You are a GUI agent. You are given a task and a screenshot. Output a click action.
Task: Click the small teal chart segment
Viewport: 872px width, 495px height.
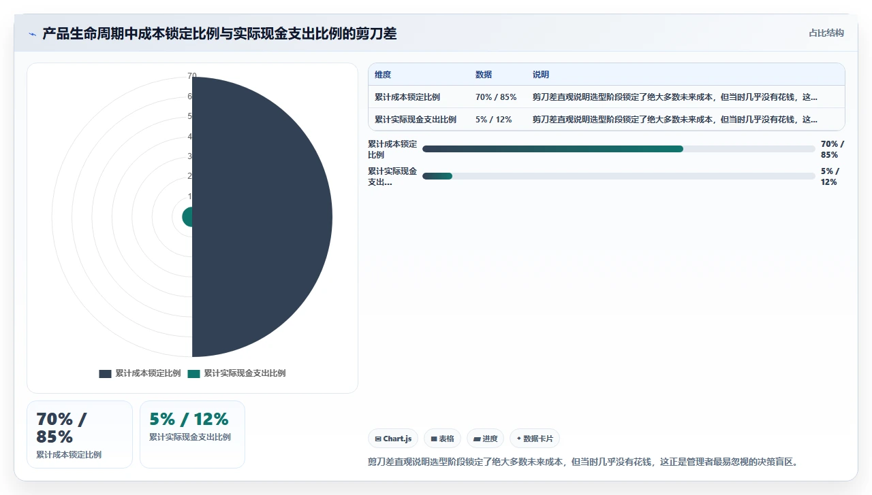(187, 217)
